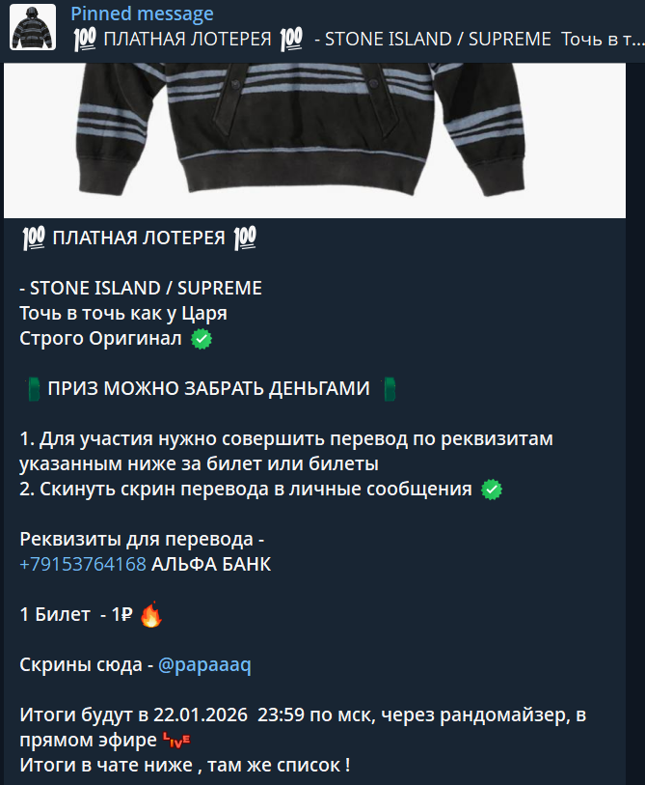Click the LIVE emoji icon

(x=176, y=740)
